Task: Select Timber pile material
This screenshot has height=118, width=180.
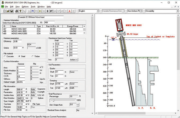Action: (32, 56)
